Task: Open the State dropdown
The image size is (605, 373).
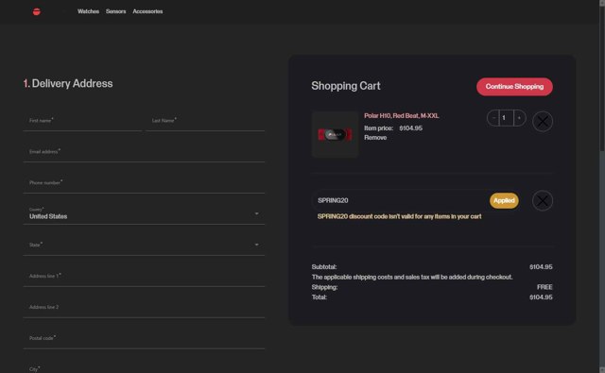Action: pyautogui.click(x=144, y=246)
